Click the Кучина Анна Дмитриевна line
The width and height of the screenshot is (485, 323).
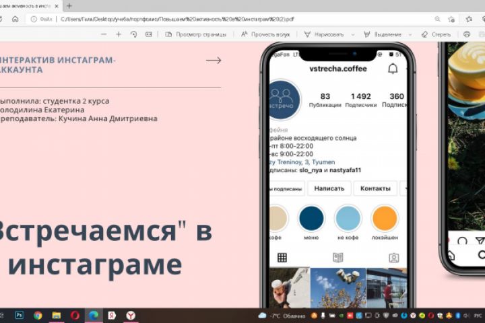108,118
